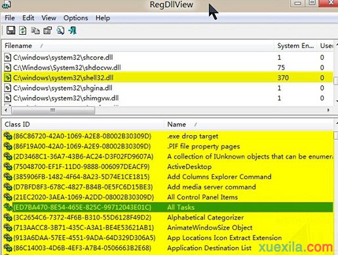Click the '.exe drop target' name
The width and height of the screenshot is (338, 255).
(x=193, y=136)
